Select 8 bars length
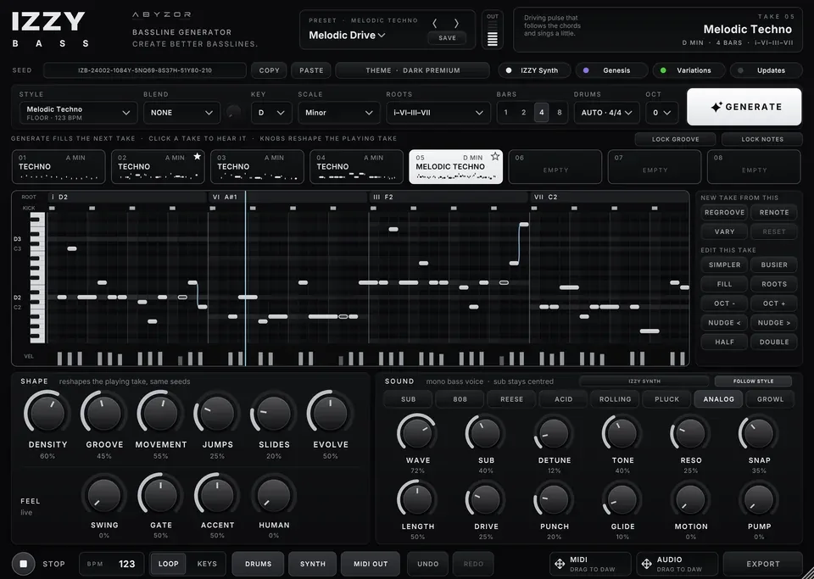814x579 pixels. coord(559,113)
